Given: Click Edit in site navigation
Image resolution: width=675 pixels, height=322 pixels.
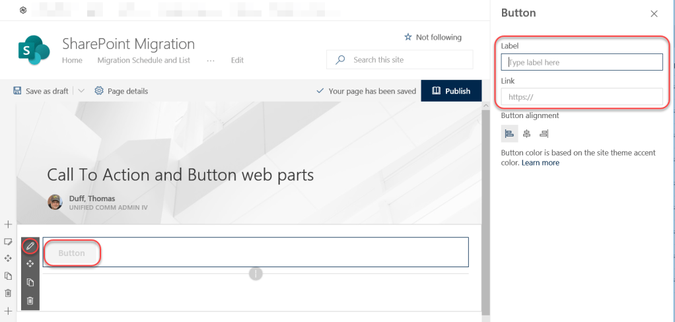Looking at the screenshot, I should [237, 60].
